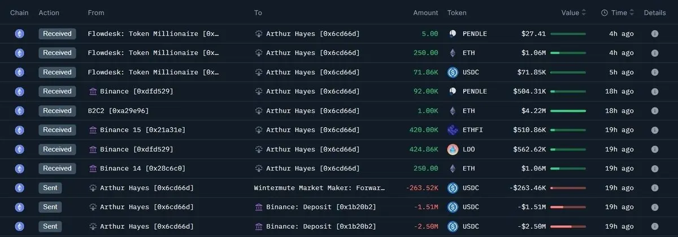Click the USDC token icon in the 71.86K row
Image resolution: width=678 pixels, height=237 pixels.
click(453, 72)
